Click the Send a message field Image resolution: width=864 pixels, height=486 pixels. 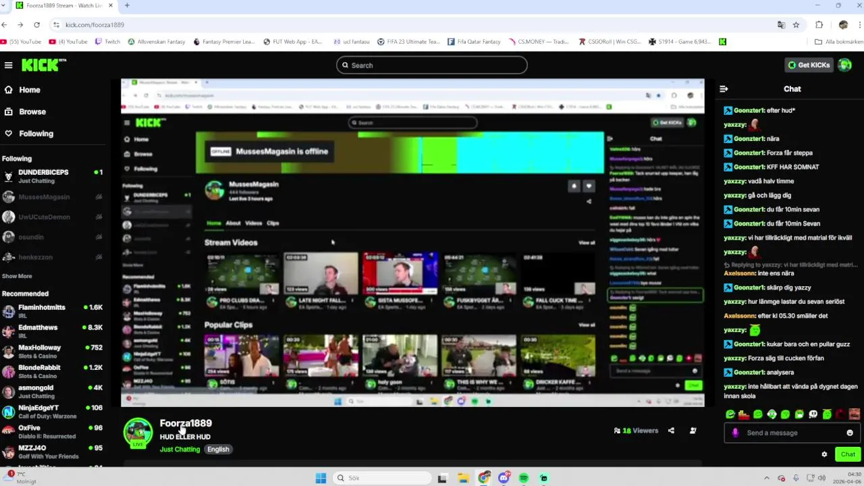(x=791, y=433)
